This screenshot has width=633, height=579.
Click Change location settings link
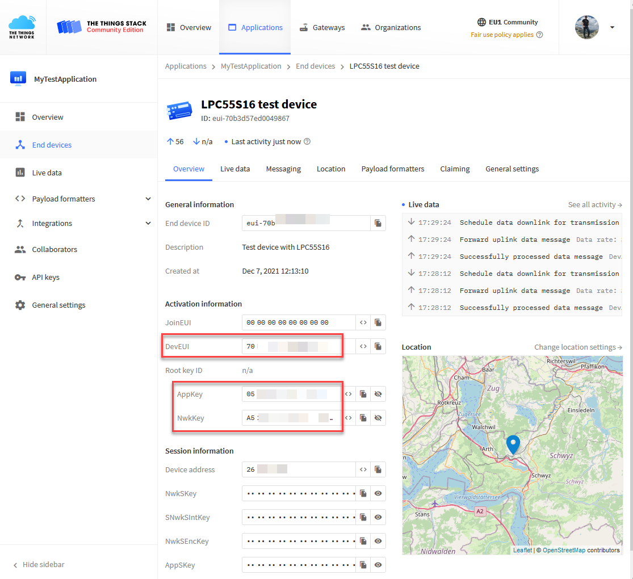(x=578, y=347)
